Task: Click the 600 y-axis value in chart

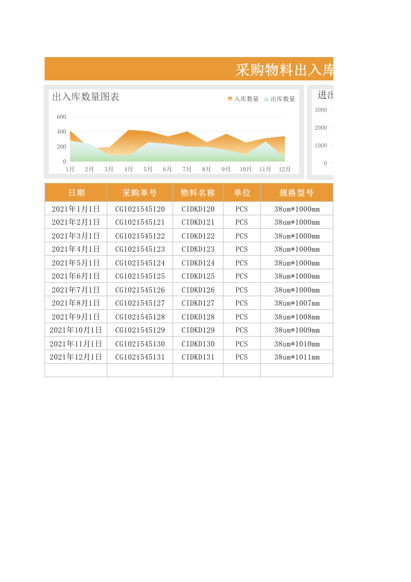Action: point(61,117)
